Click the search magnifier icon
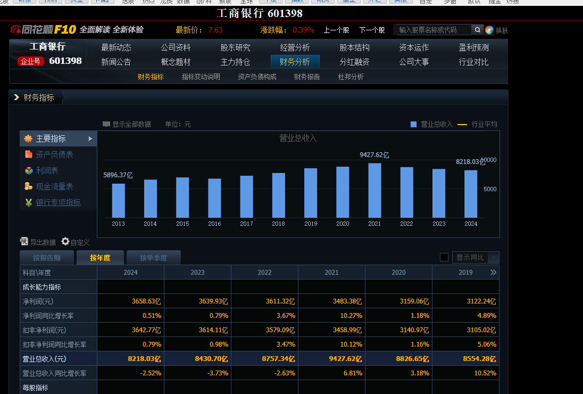Screen dimensions: 583x394 (x=477, y=30)
